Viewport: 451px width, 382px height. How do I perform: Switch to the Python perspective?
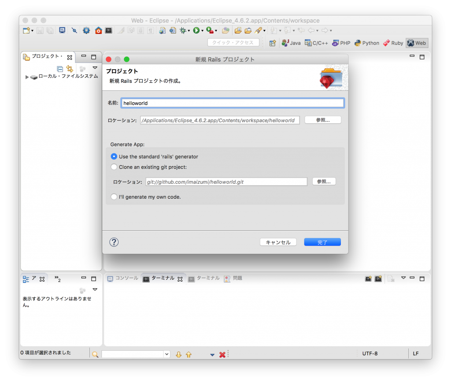tap(367, 43)
